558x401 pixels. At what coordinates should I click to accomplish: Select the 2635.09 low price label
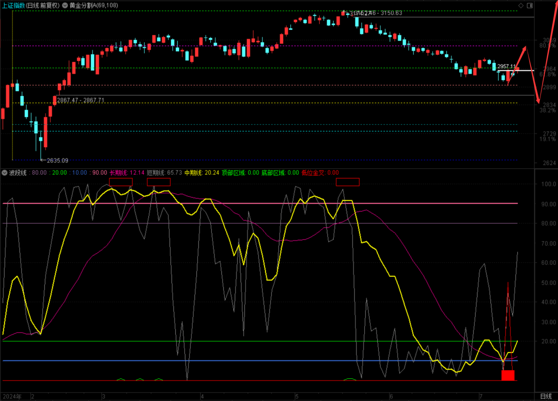pos(57,161)
